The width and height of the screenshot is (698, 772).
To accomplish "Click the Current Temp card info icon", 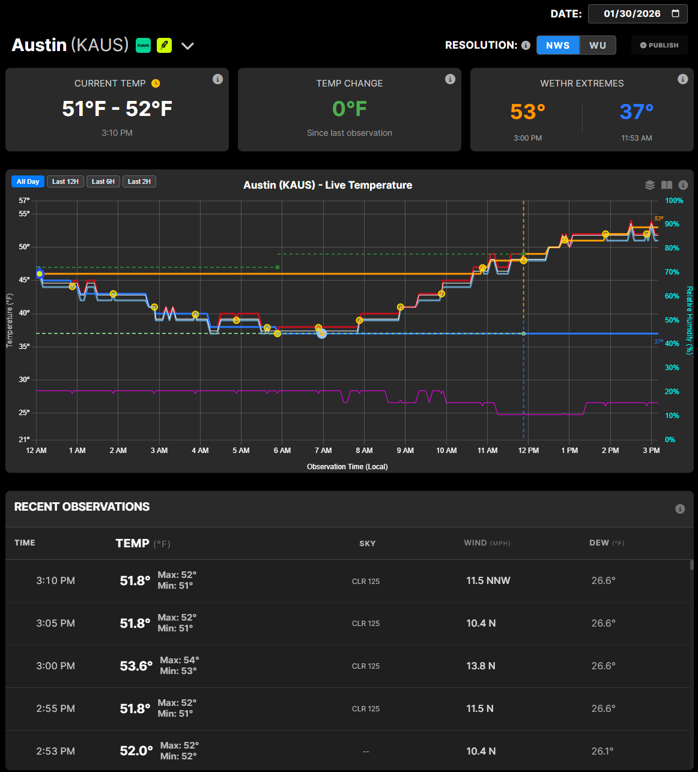I will click(218, 79).
